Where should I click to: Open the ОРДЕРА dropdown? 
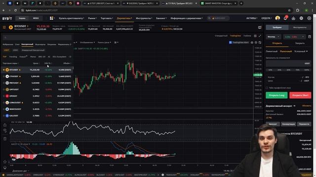coord(267,18)
